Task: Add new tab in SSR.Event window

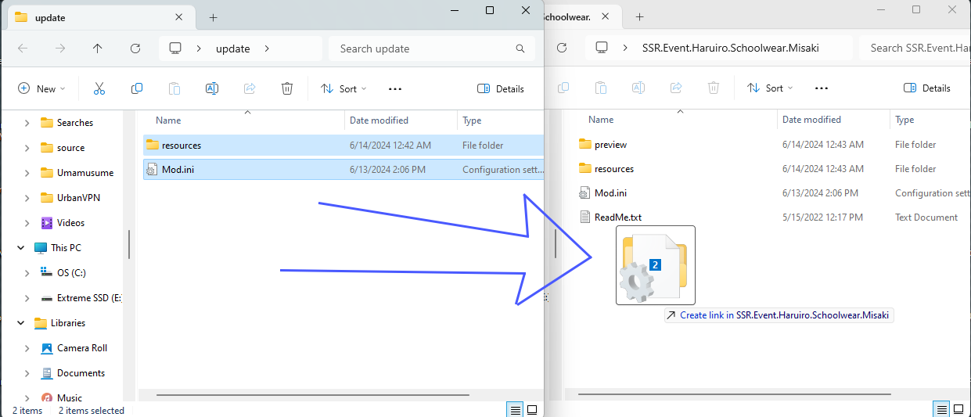Action: tap(639, 16)
